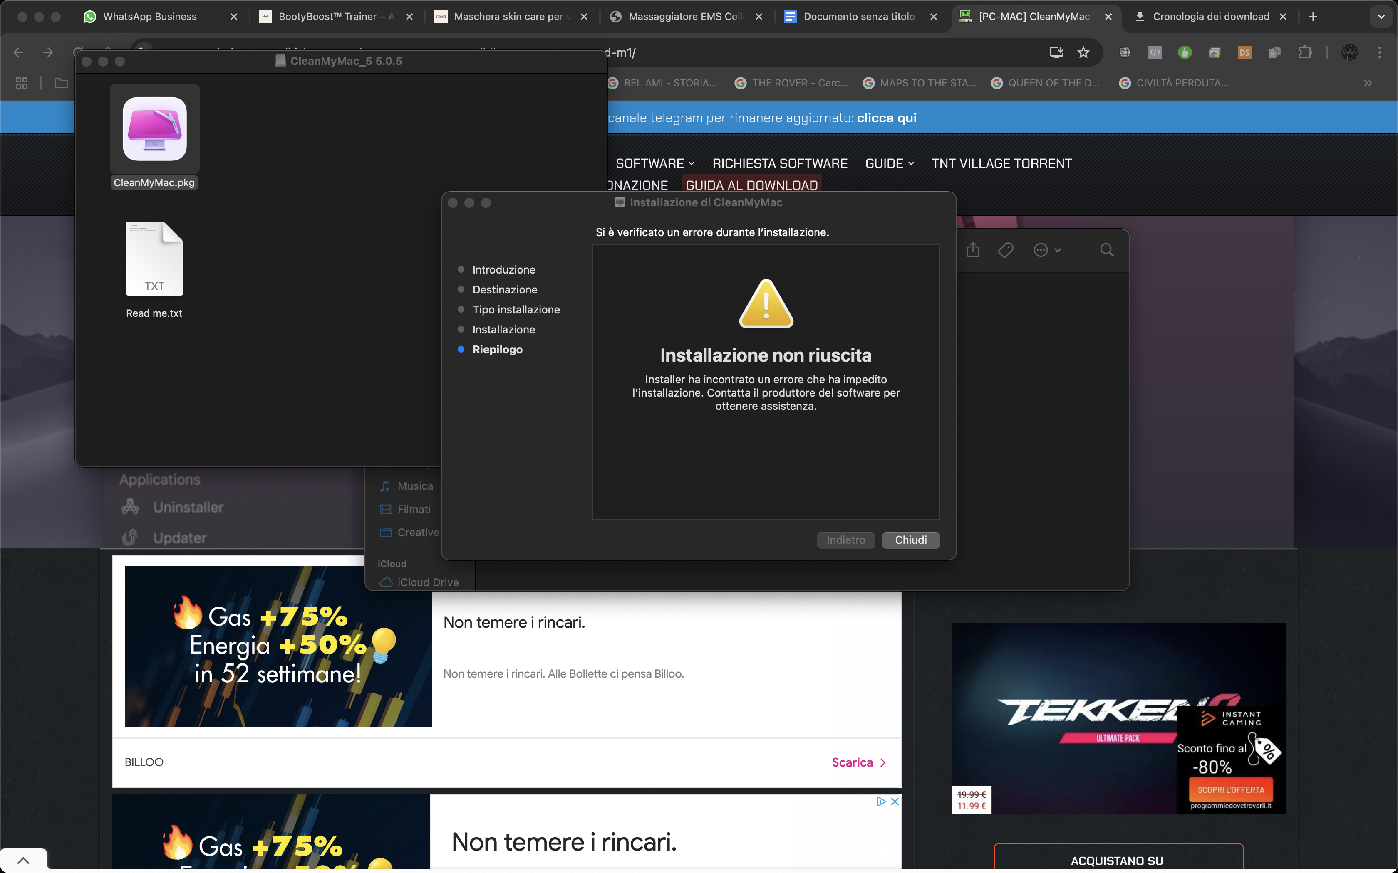1398x873 pixels.
Task: Click ACQUISTANO SU button
Action: tap(1118, 859)
